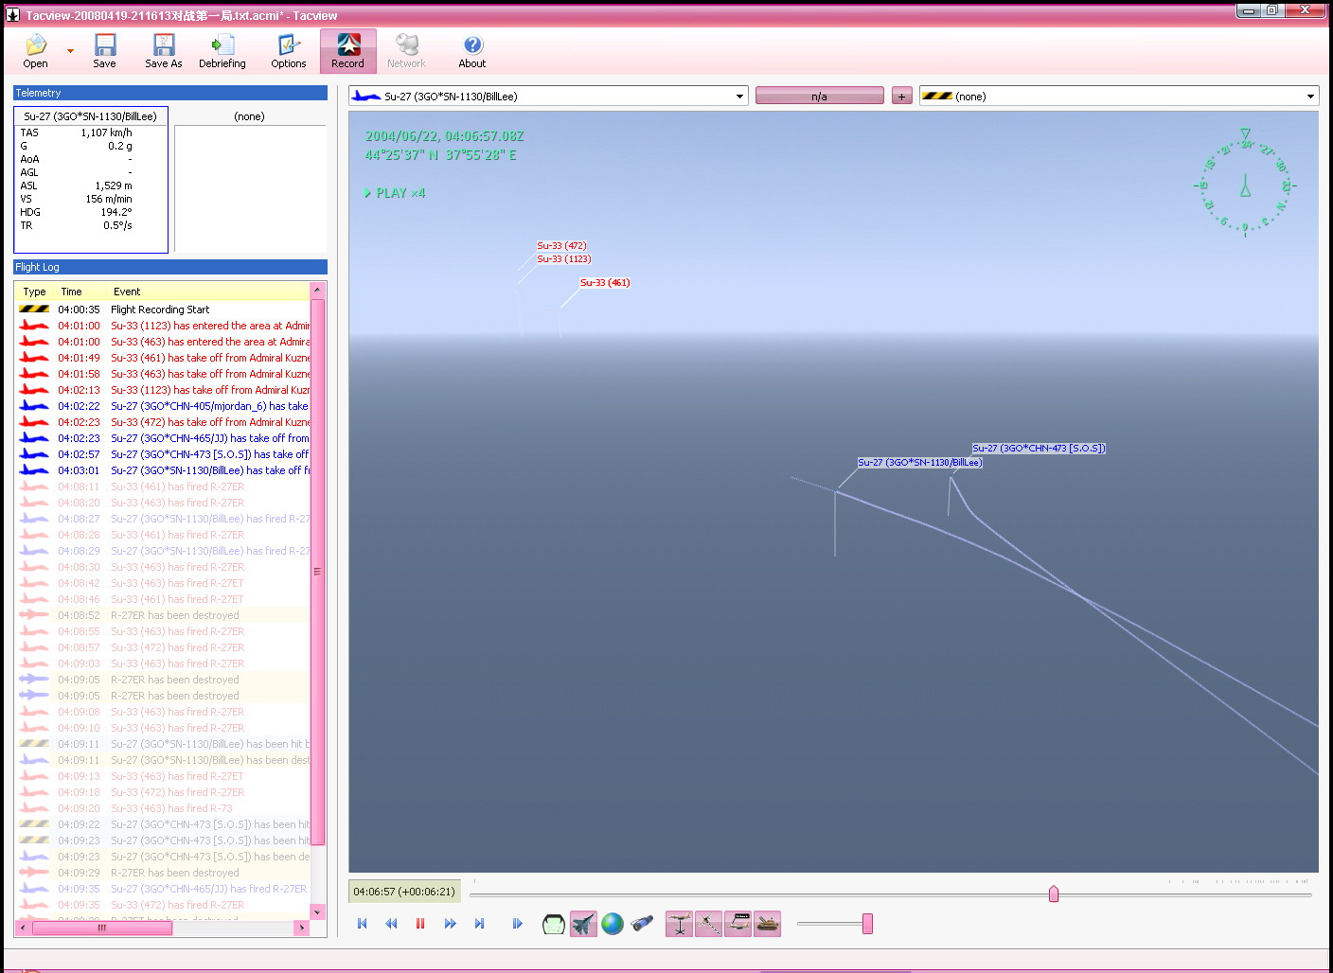The width and height of the screenshot is (1333, 973).
Task: Select the Flight Recording Start log entry
Action: pyautogui.click(x=160, y=310)
